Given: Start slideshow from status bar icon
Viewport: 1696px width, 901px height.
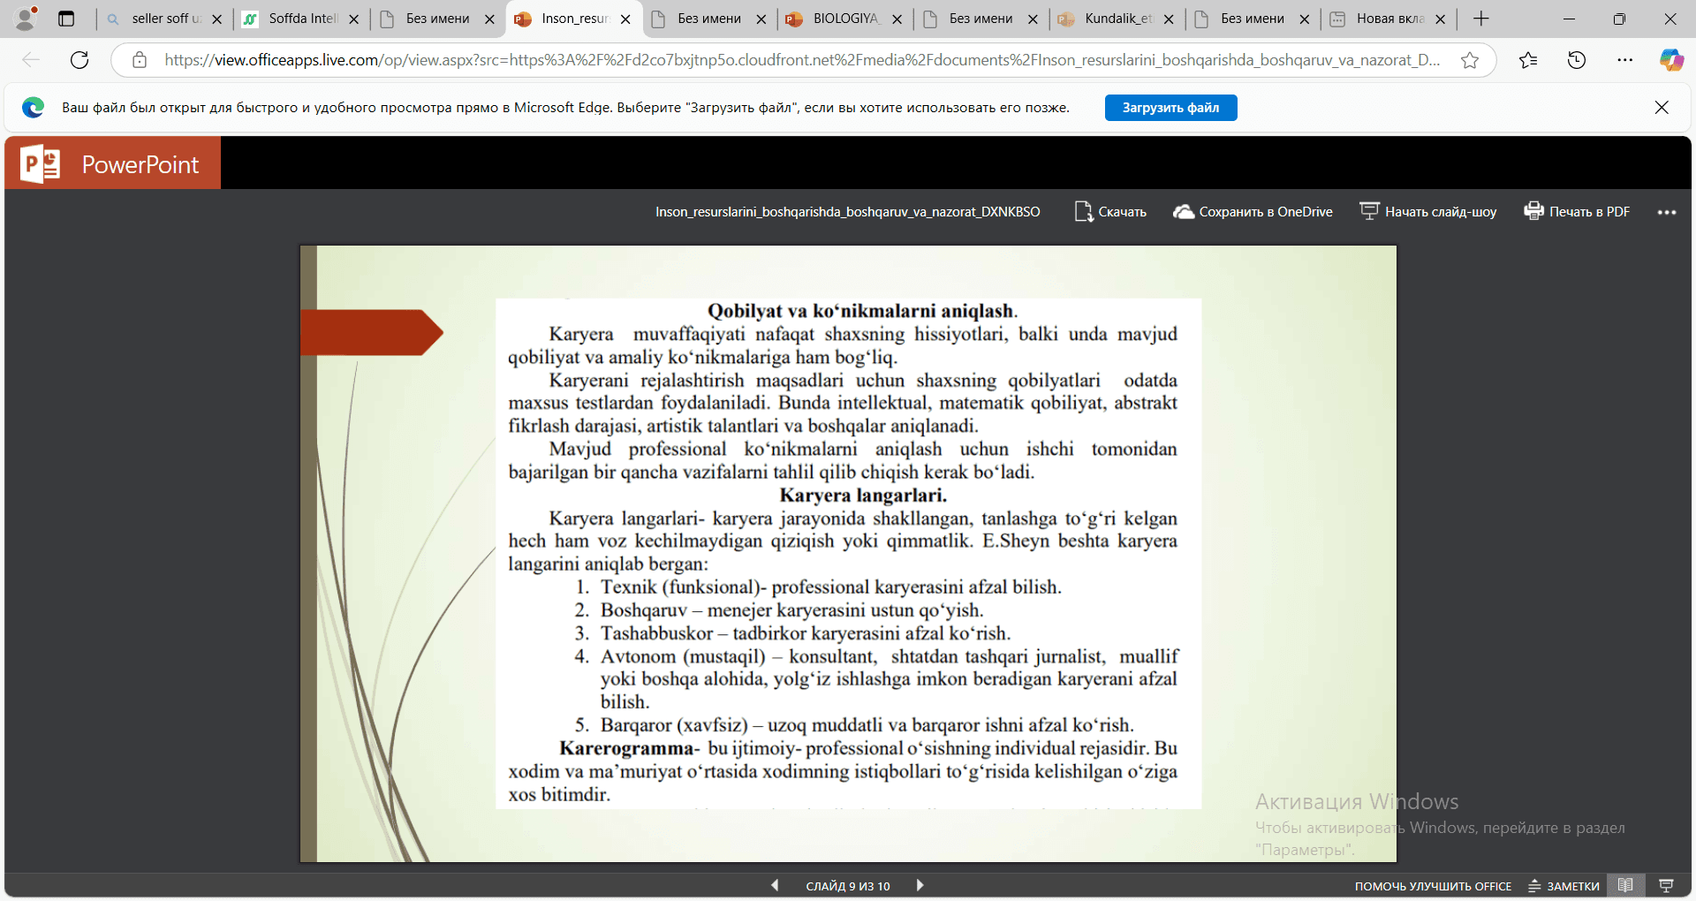Looking at the screenshot, I should tap(1667, 885).
